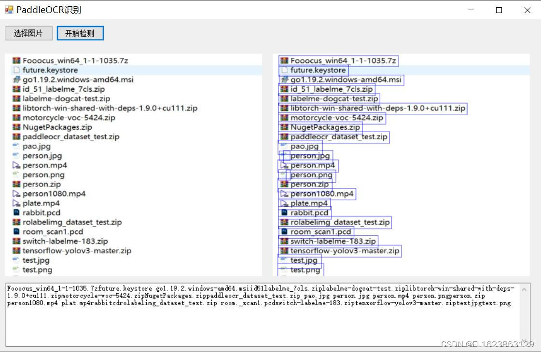Click the archive icon beside NugetPackages.zip in source image
The image size is (541, 352).
coord(16,127)
